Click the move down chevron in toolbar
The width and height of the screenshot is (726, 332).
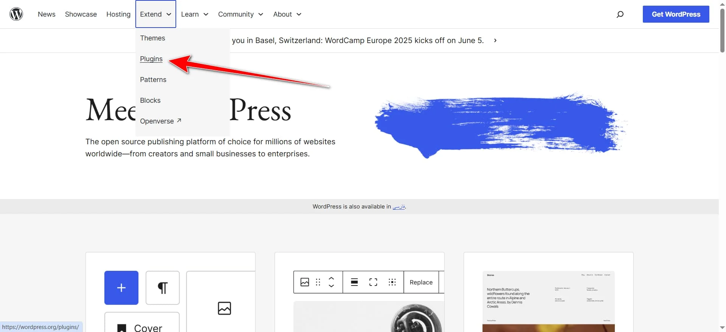[331, 286]
